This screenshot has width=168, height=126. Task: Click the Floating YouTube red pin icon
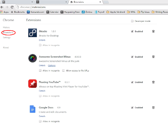pos(33,84)
